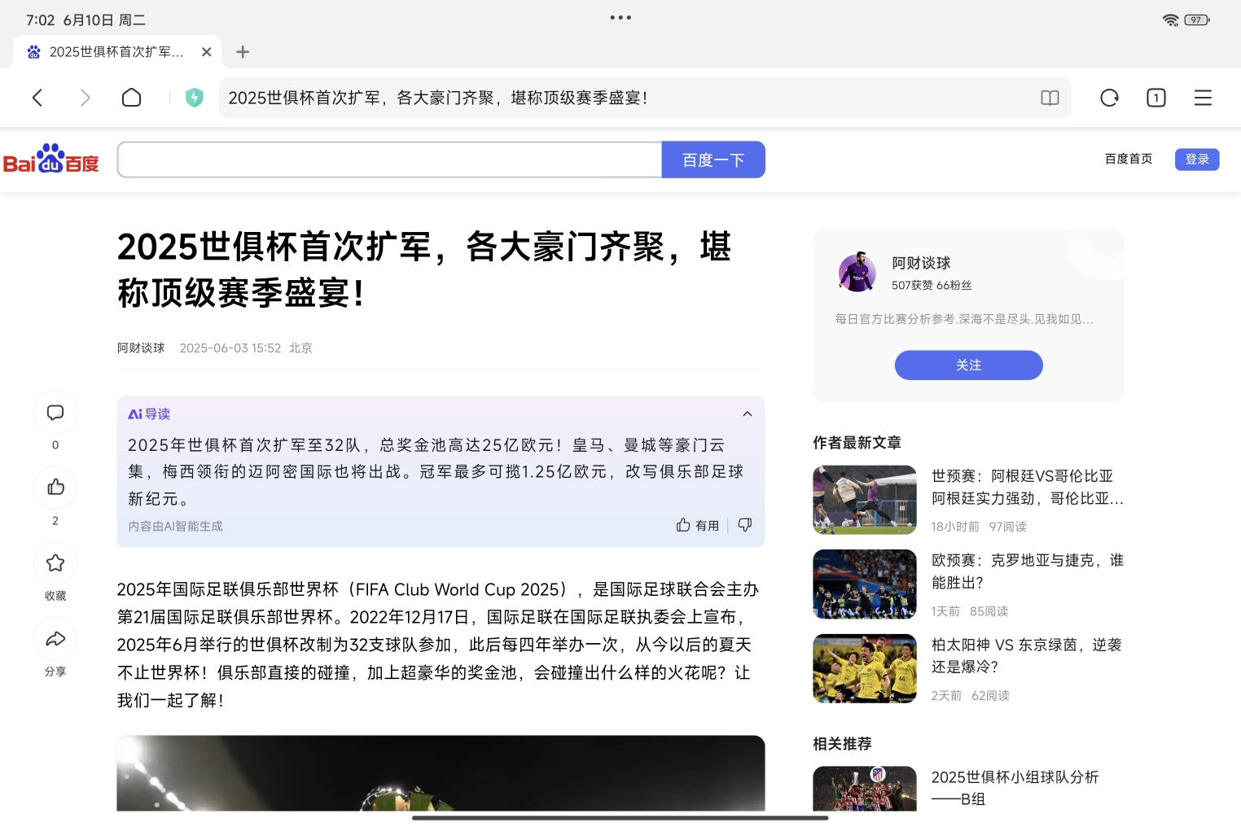Viewport: 1241px width, 827px height.
Task: Open the 阿财谈球 profile avatar
Action: [x=857, y=273]
